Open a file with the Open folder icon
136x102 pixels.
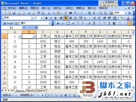point(9,13)
